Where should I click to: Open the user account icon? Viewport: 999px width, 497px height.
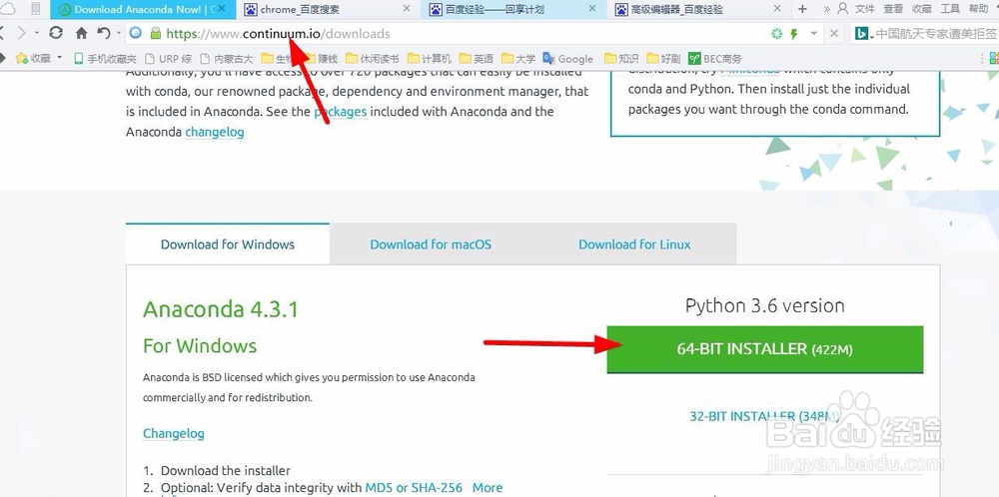843,9
